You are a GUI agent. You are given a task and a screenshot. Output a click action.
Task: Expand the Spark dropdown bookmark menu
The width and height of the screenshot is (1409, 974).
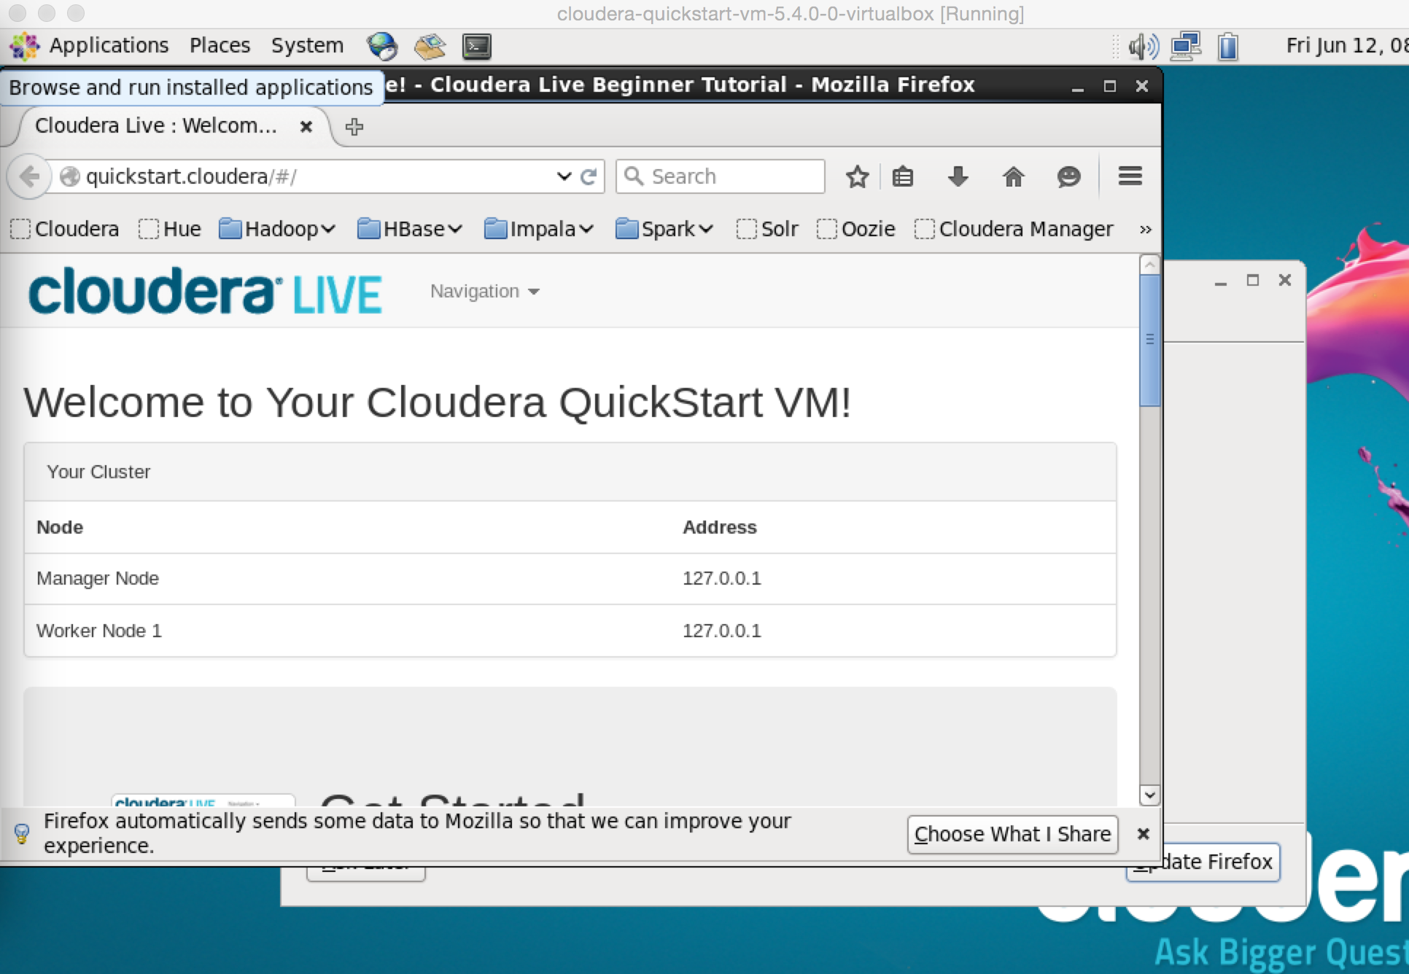point(663,228)
